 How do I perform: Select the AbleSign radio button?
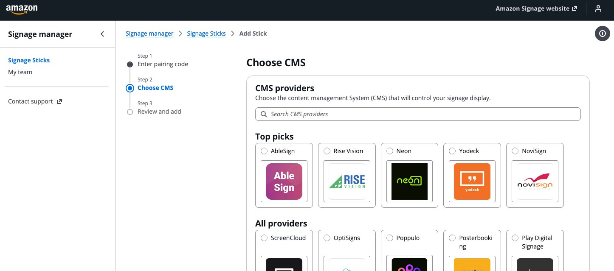click(x=264, y=151)
